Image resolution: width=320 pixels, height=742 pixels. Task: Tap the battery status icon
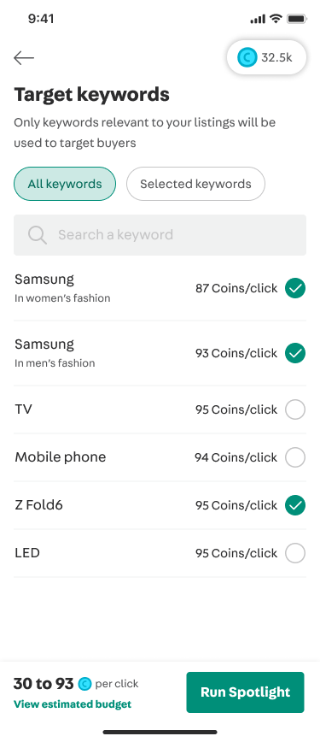coord(297,19)
